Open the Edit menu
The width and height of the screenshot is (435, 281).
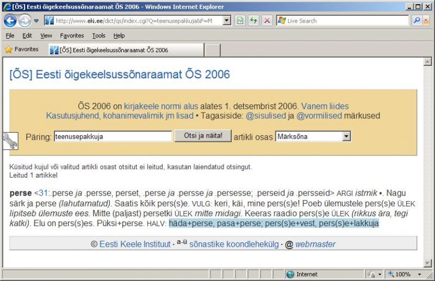[27, 35]
